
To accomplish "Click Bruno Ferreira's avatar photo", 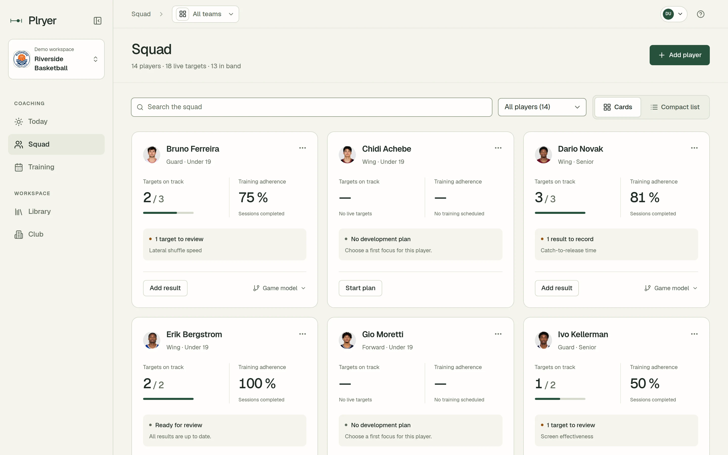I will tap(152, 155).
